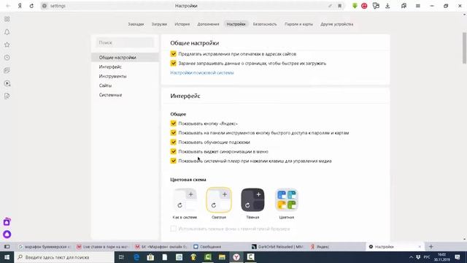Open the green download extension icon
This screenshot has width=467, height=263.
click(x=355, y=6)
